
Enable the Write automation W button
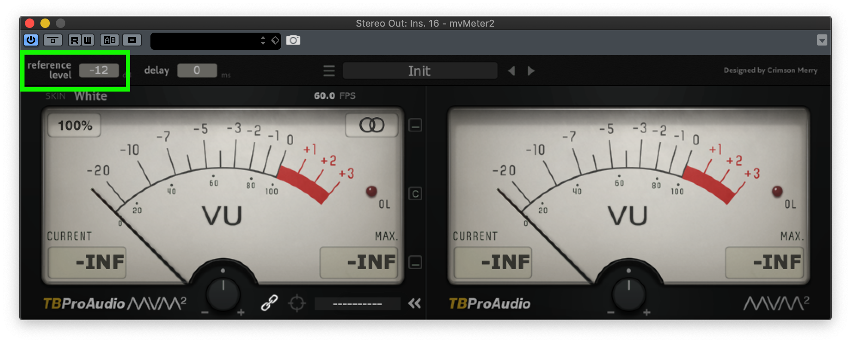point(87,40)
